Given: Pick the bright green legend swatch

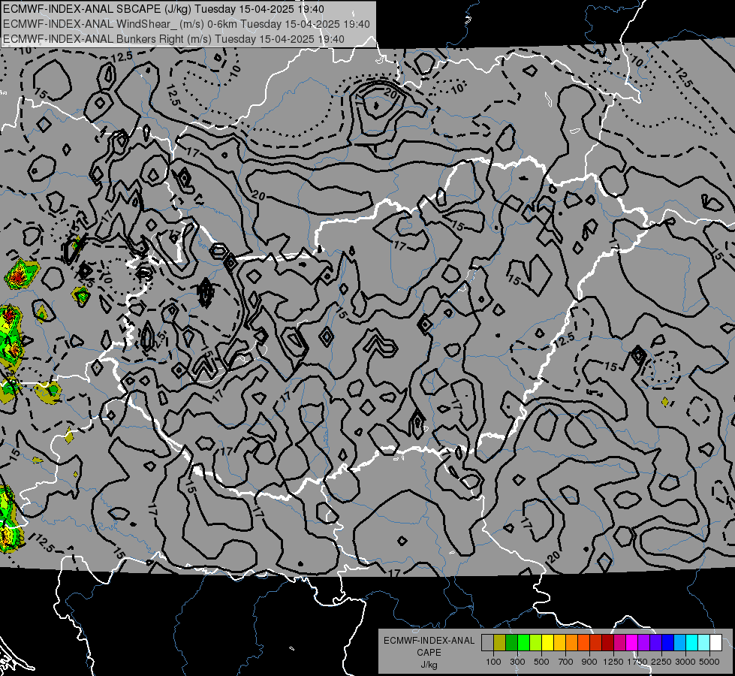Looking at the screenshot, I should click(x=523, y=643).
